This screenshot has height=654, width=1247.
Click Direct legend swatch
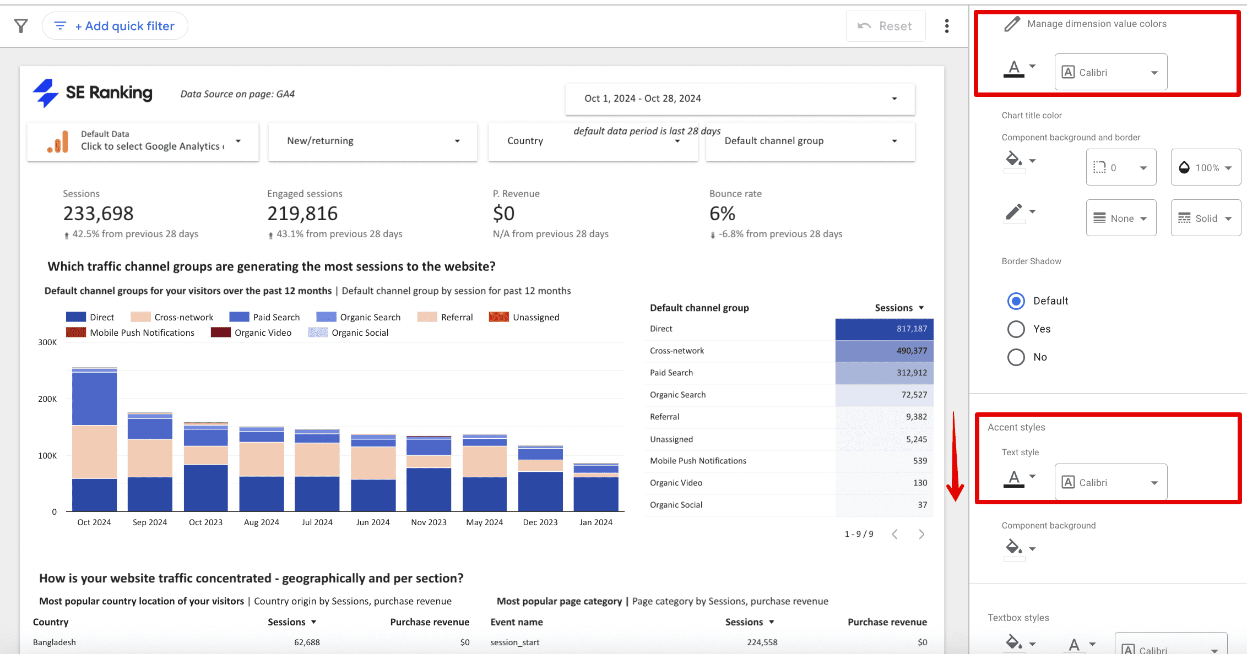pos(76,317)
